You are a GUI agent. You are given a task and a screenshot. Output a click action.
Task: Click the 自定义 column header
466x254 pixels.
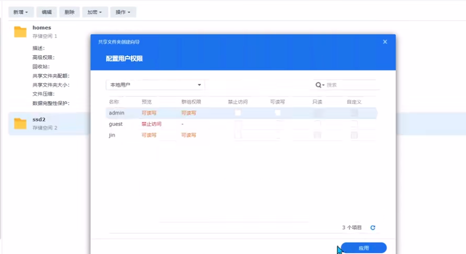(354, 102)
